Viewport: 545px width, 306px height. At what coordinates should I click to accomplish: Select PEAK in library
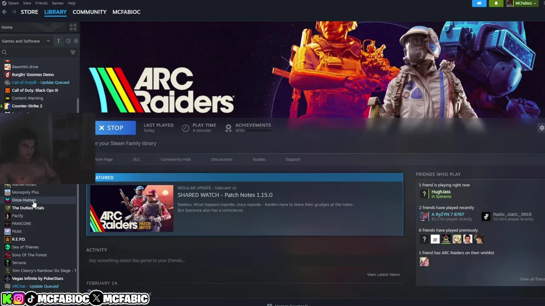click(x=17, y=231)
